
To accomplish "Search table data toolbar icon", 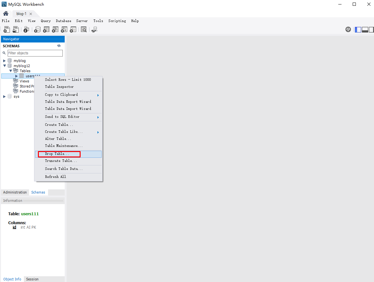I will click(x=84, y=29).
